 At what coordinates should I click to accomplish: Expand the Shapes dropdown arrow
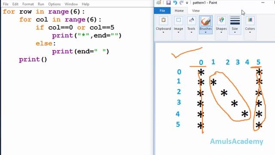coord(221,32)
